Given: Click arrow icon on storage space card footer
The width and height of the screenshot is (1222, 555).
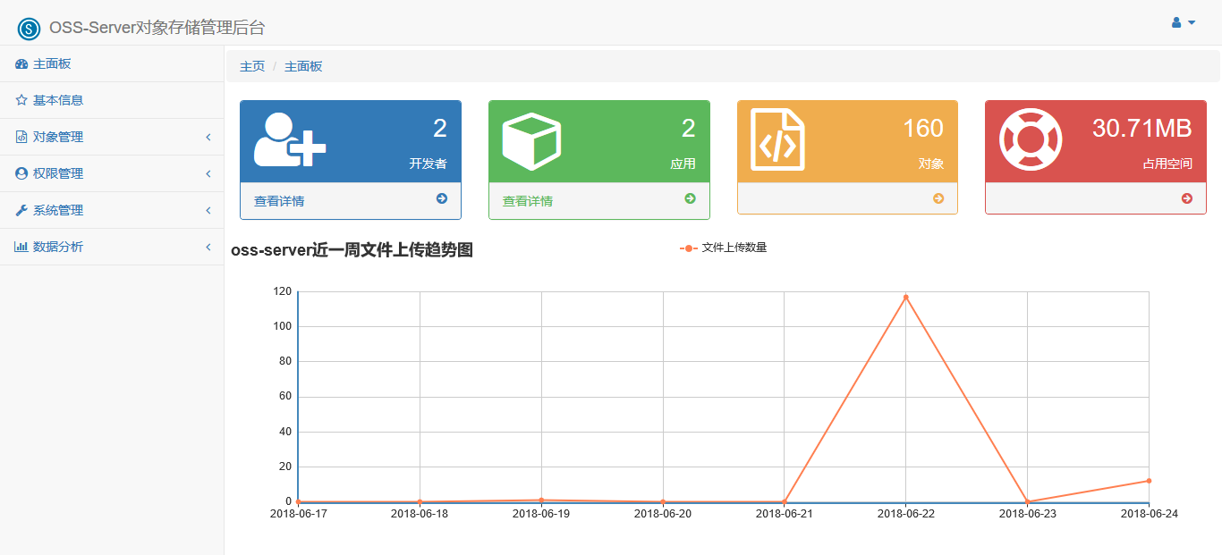Looking at the screenshot, I should pyautogui.click(x=1186, y=198).
